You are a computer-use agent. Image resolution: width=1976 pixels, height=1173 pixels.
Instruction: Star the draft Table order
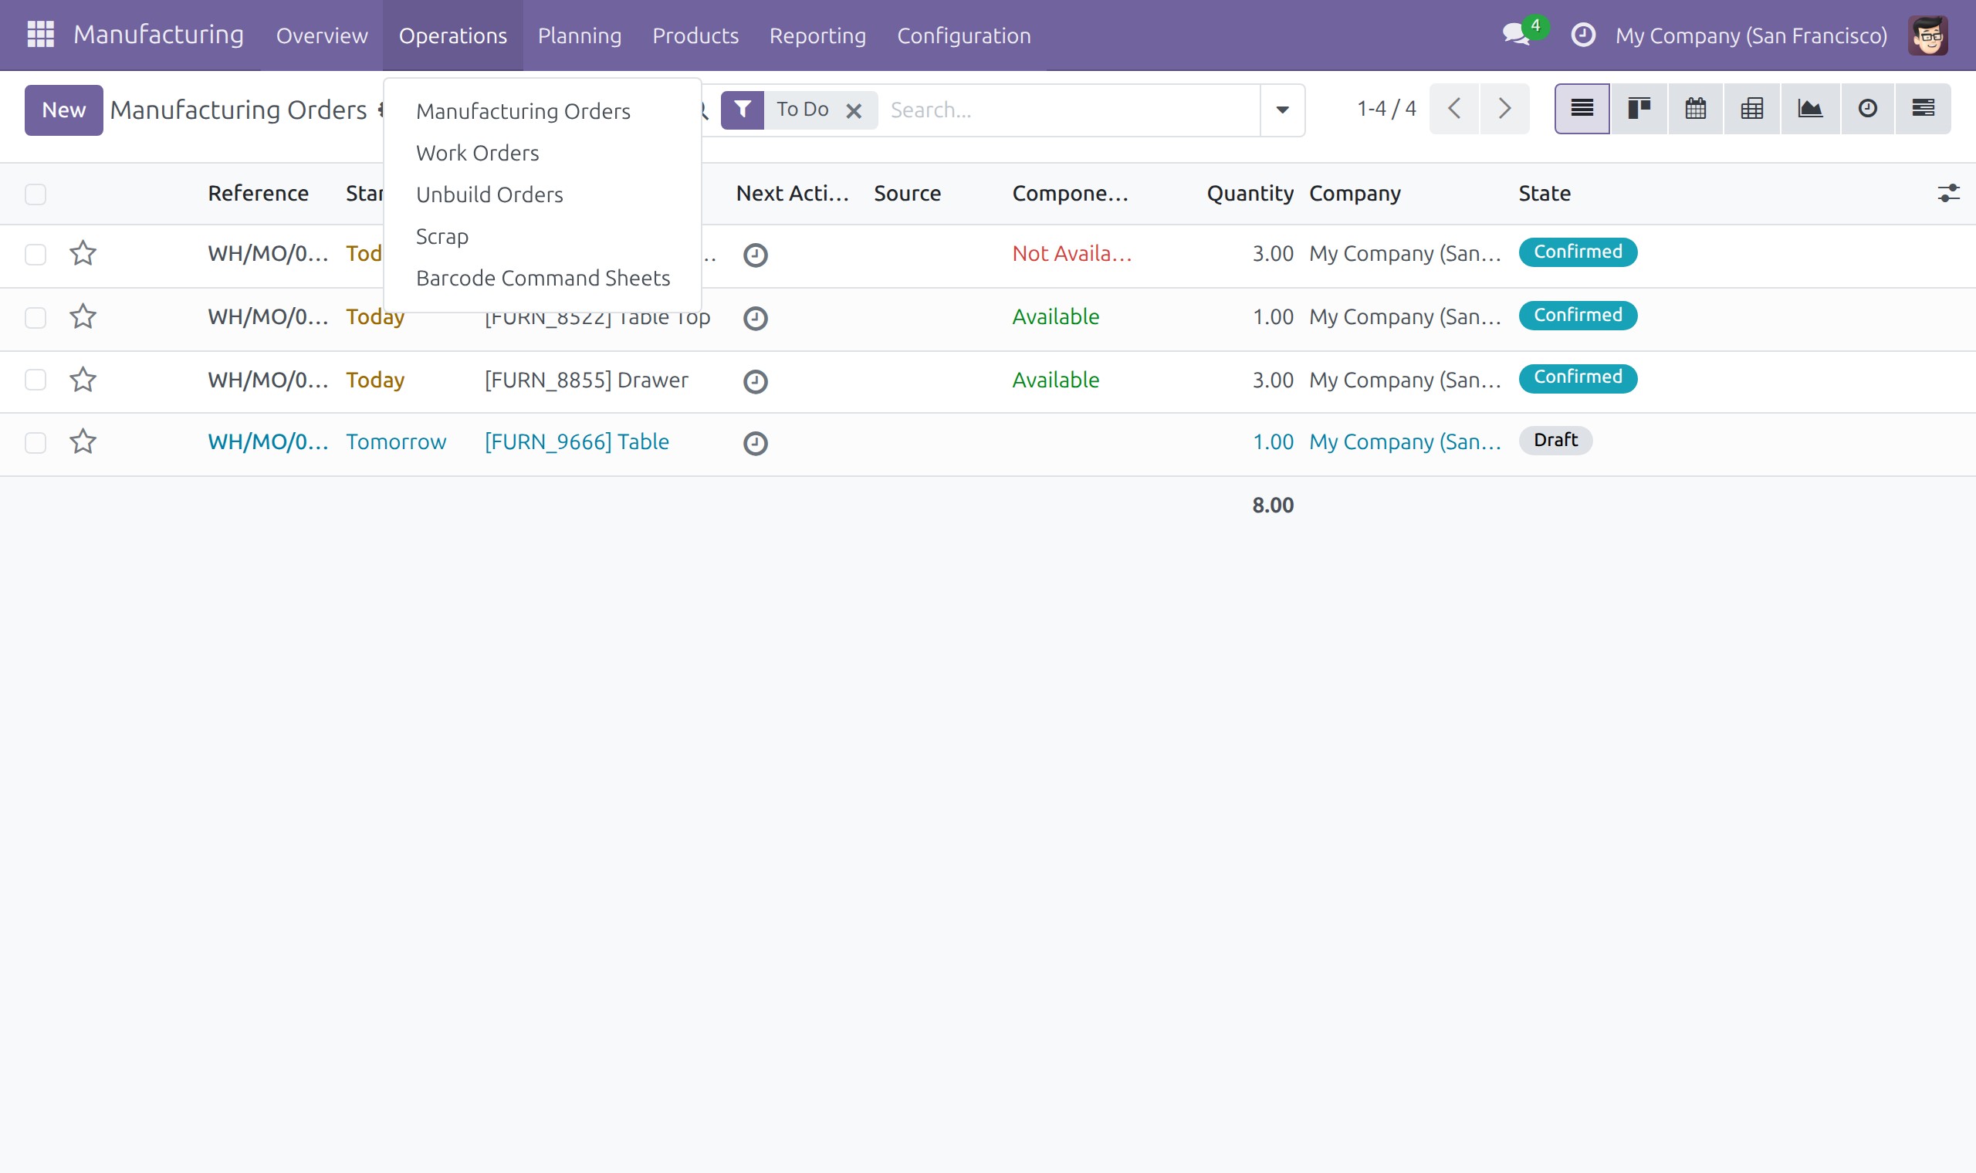(x=83, y=441)
